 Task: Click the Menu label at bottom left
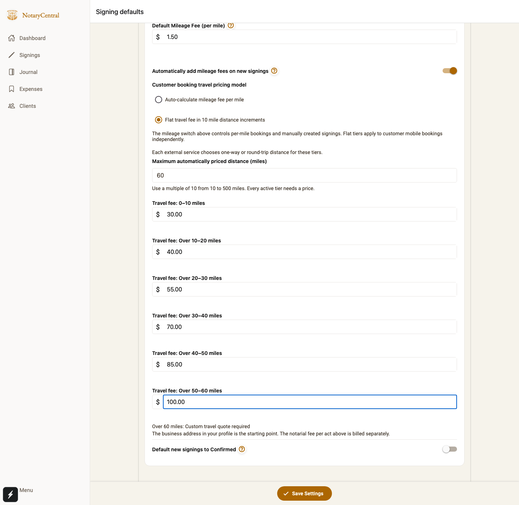coord(26,490)
